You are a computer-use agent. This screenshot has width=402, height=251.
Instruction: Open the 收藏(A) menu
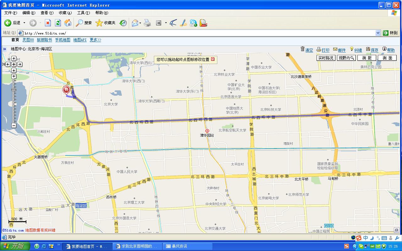coord(65,13)
